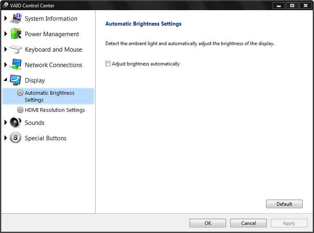
Task: Expand the Sounds category arrow
Action: point(6,122)
